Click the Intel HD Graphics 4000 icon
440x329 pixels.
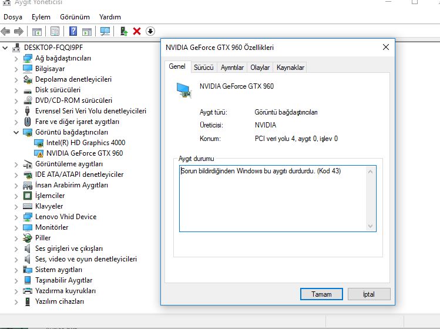point(39,143)
